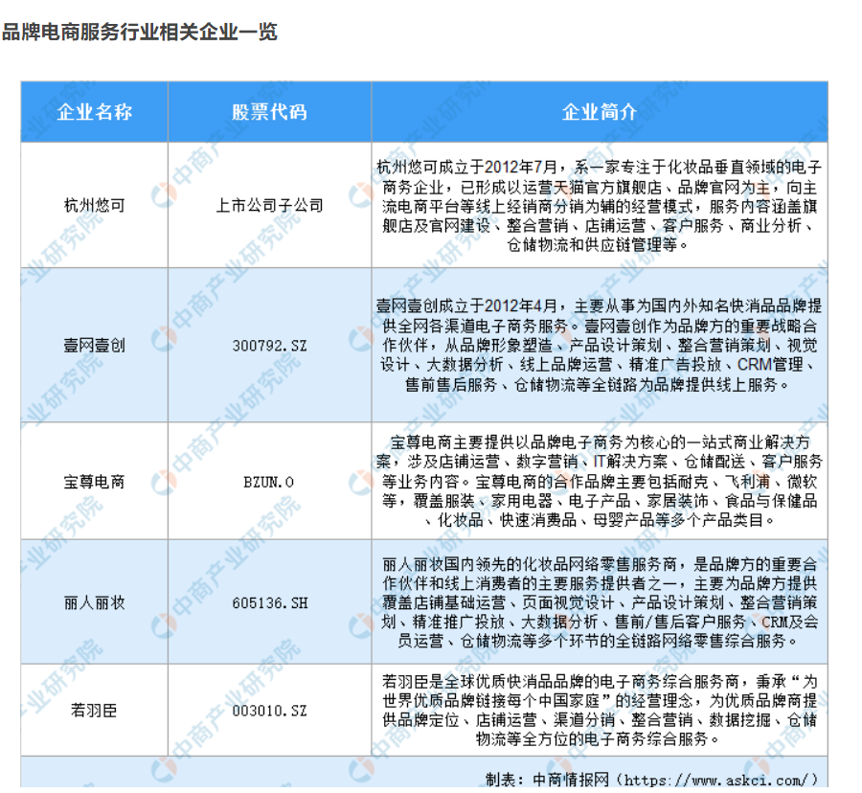Click the company name 杭州悠可
Viewport: 862px width, 793px height.
click(95, 206)
